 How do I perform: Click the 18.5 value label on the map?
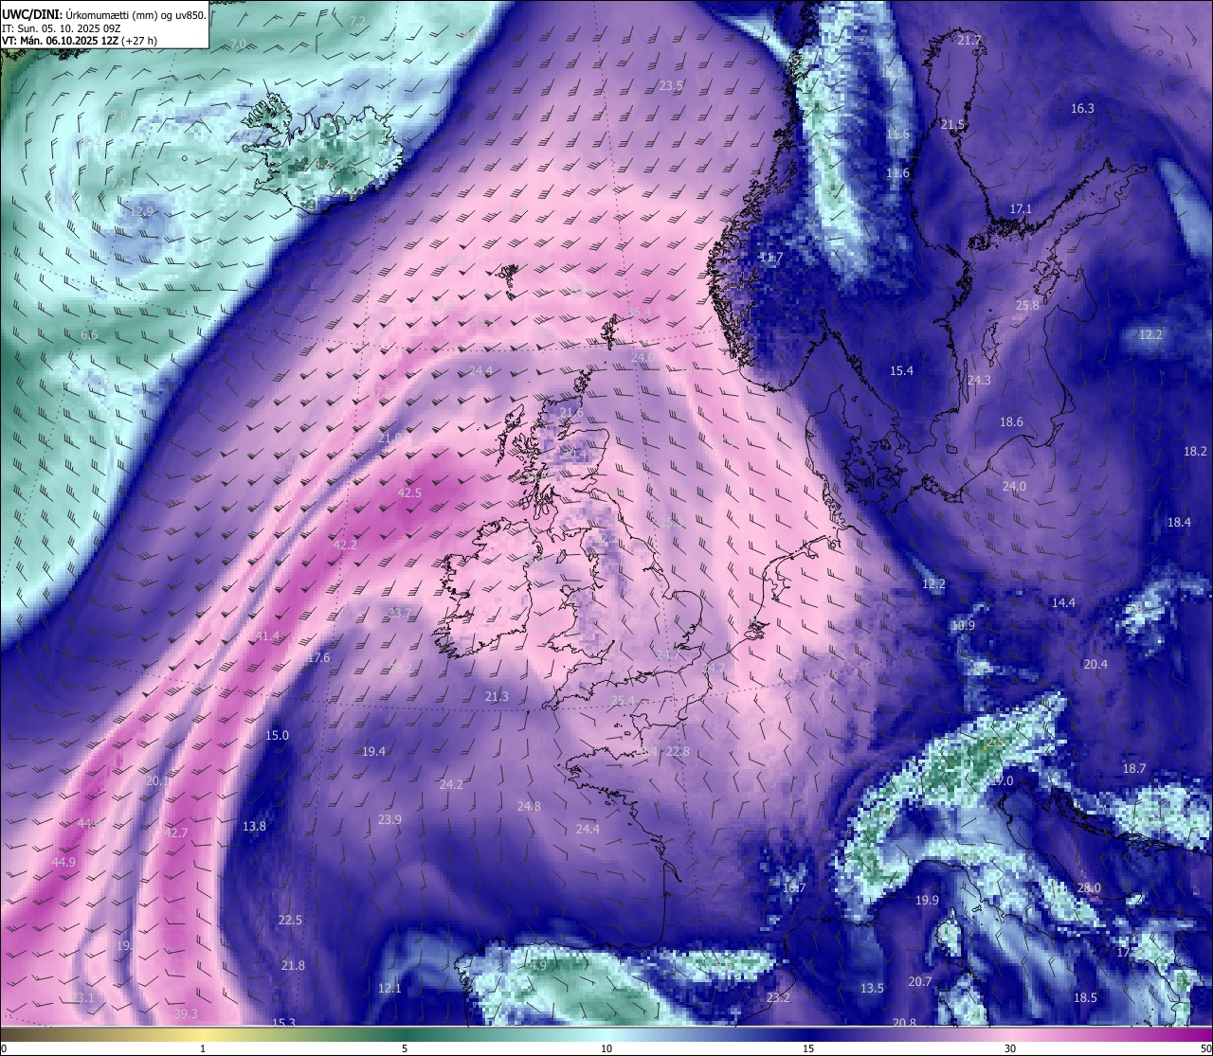tap(1085, 997)
